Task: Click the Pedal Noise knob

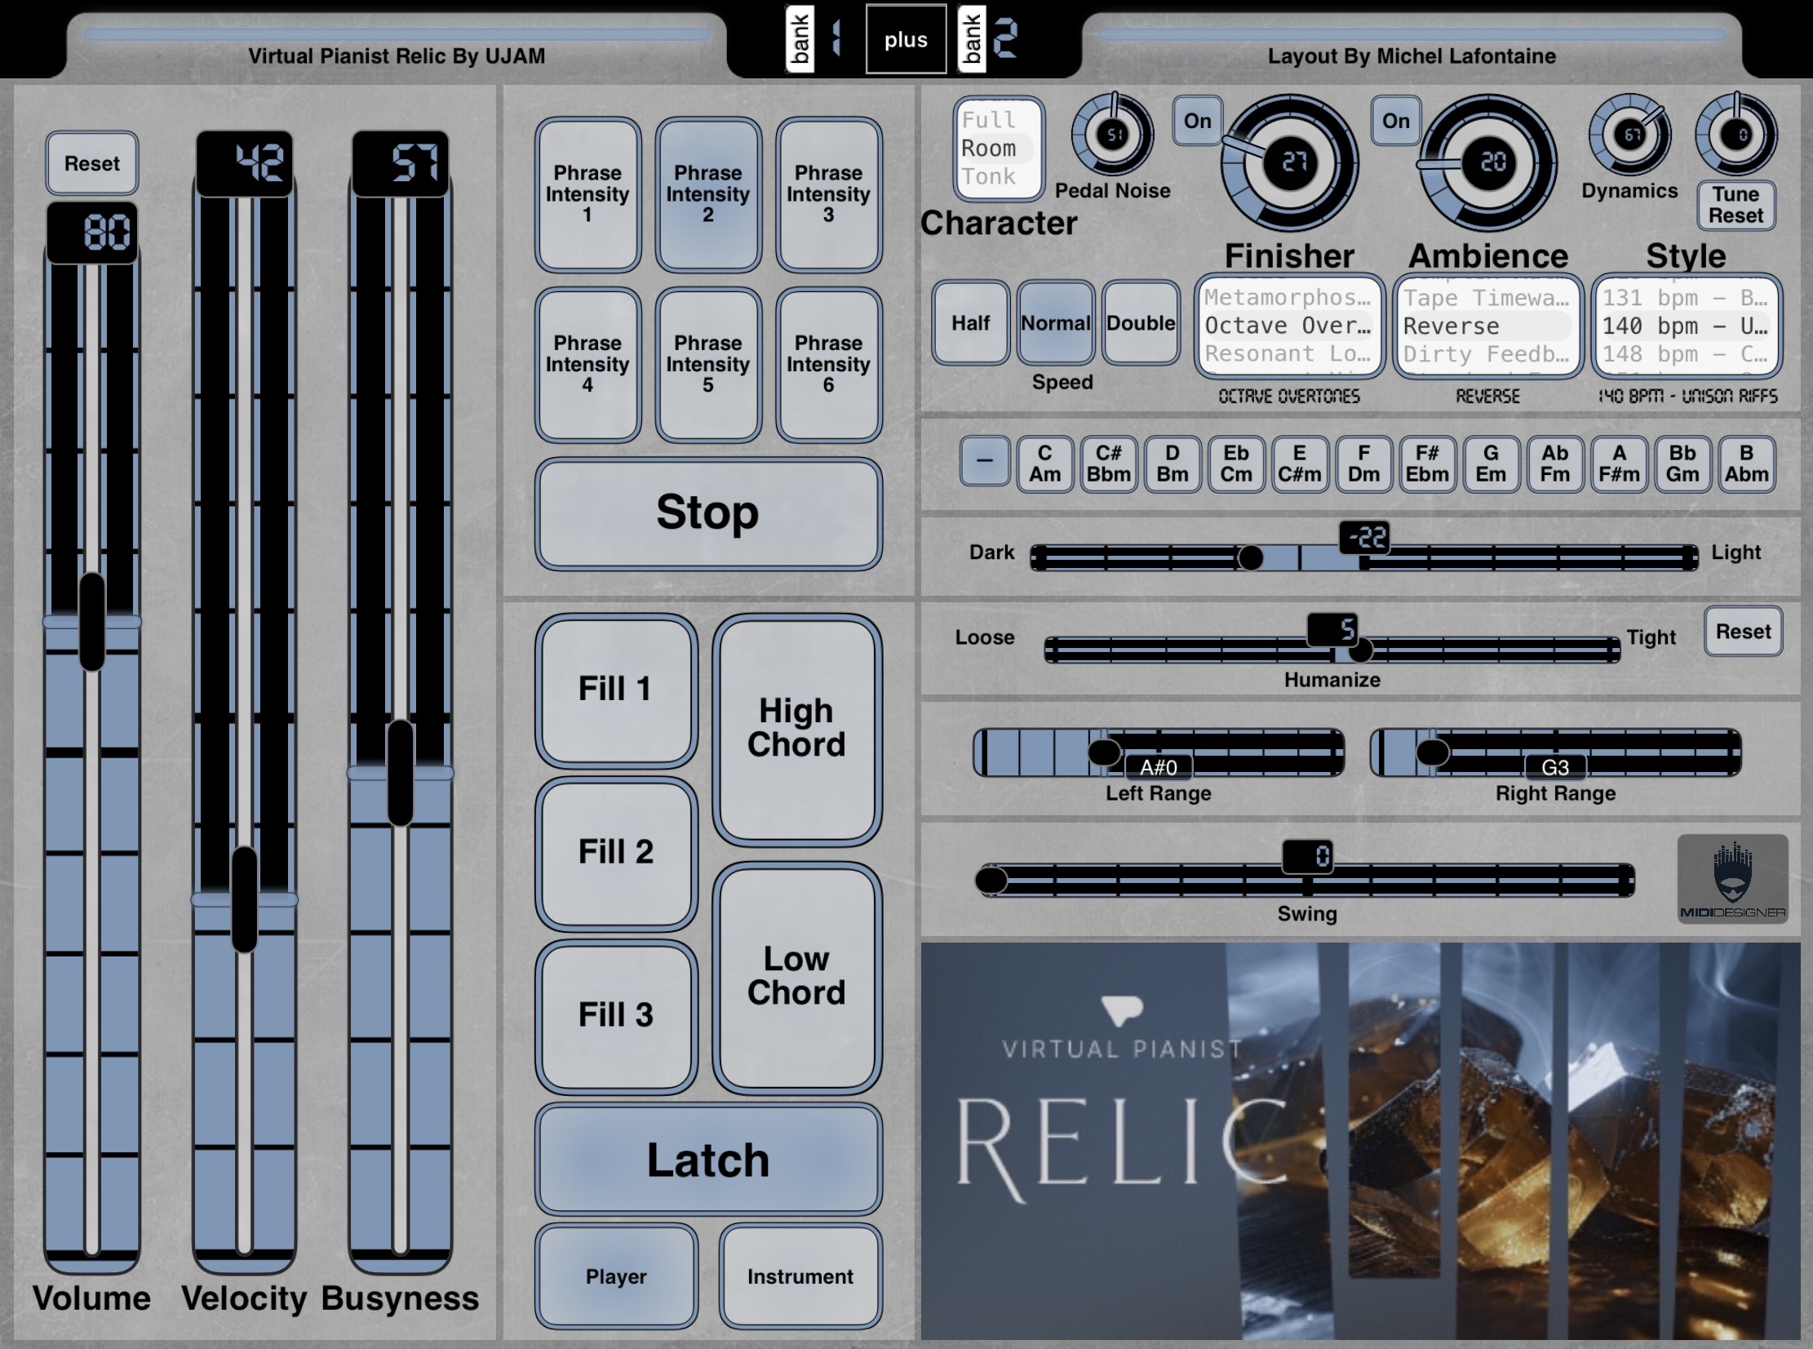Action: click(x=1114, y=134)
